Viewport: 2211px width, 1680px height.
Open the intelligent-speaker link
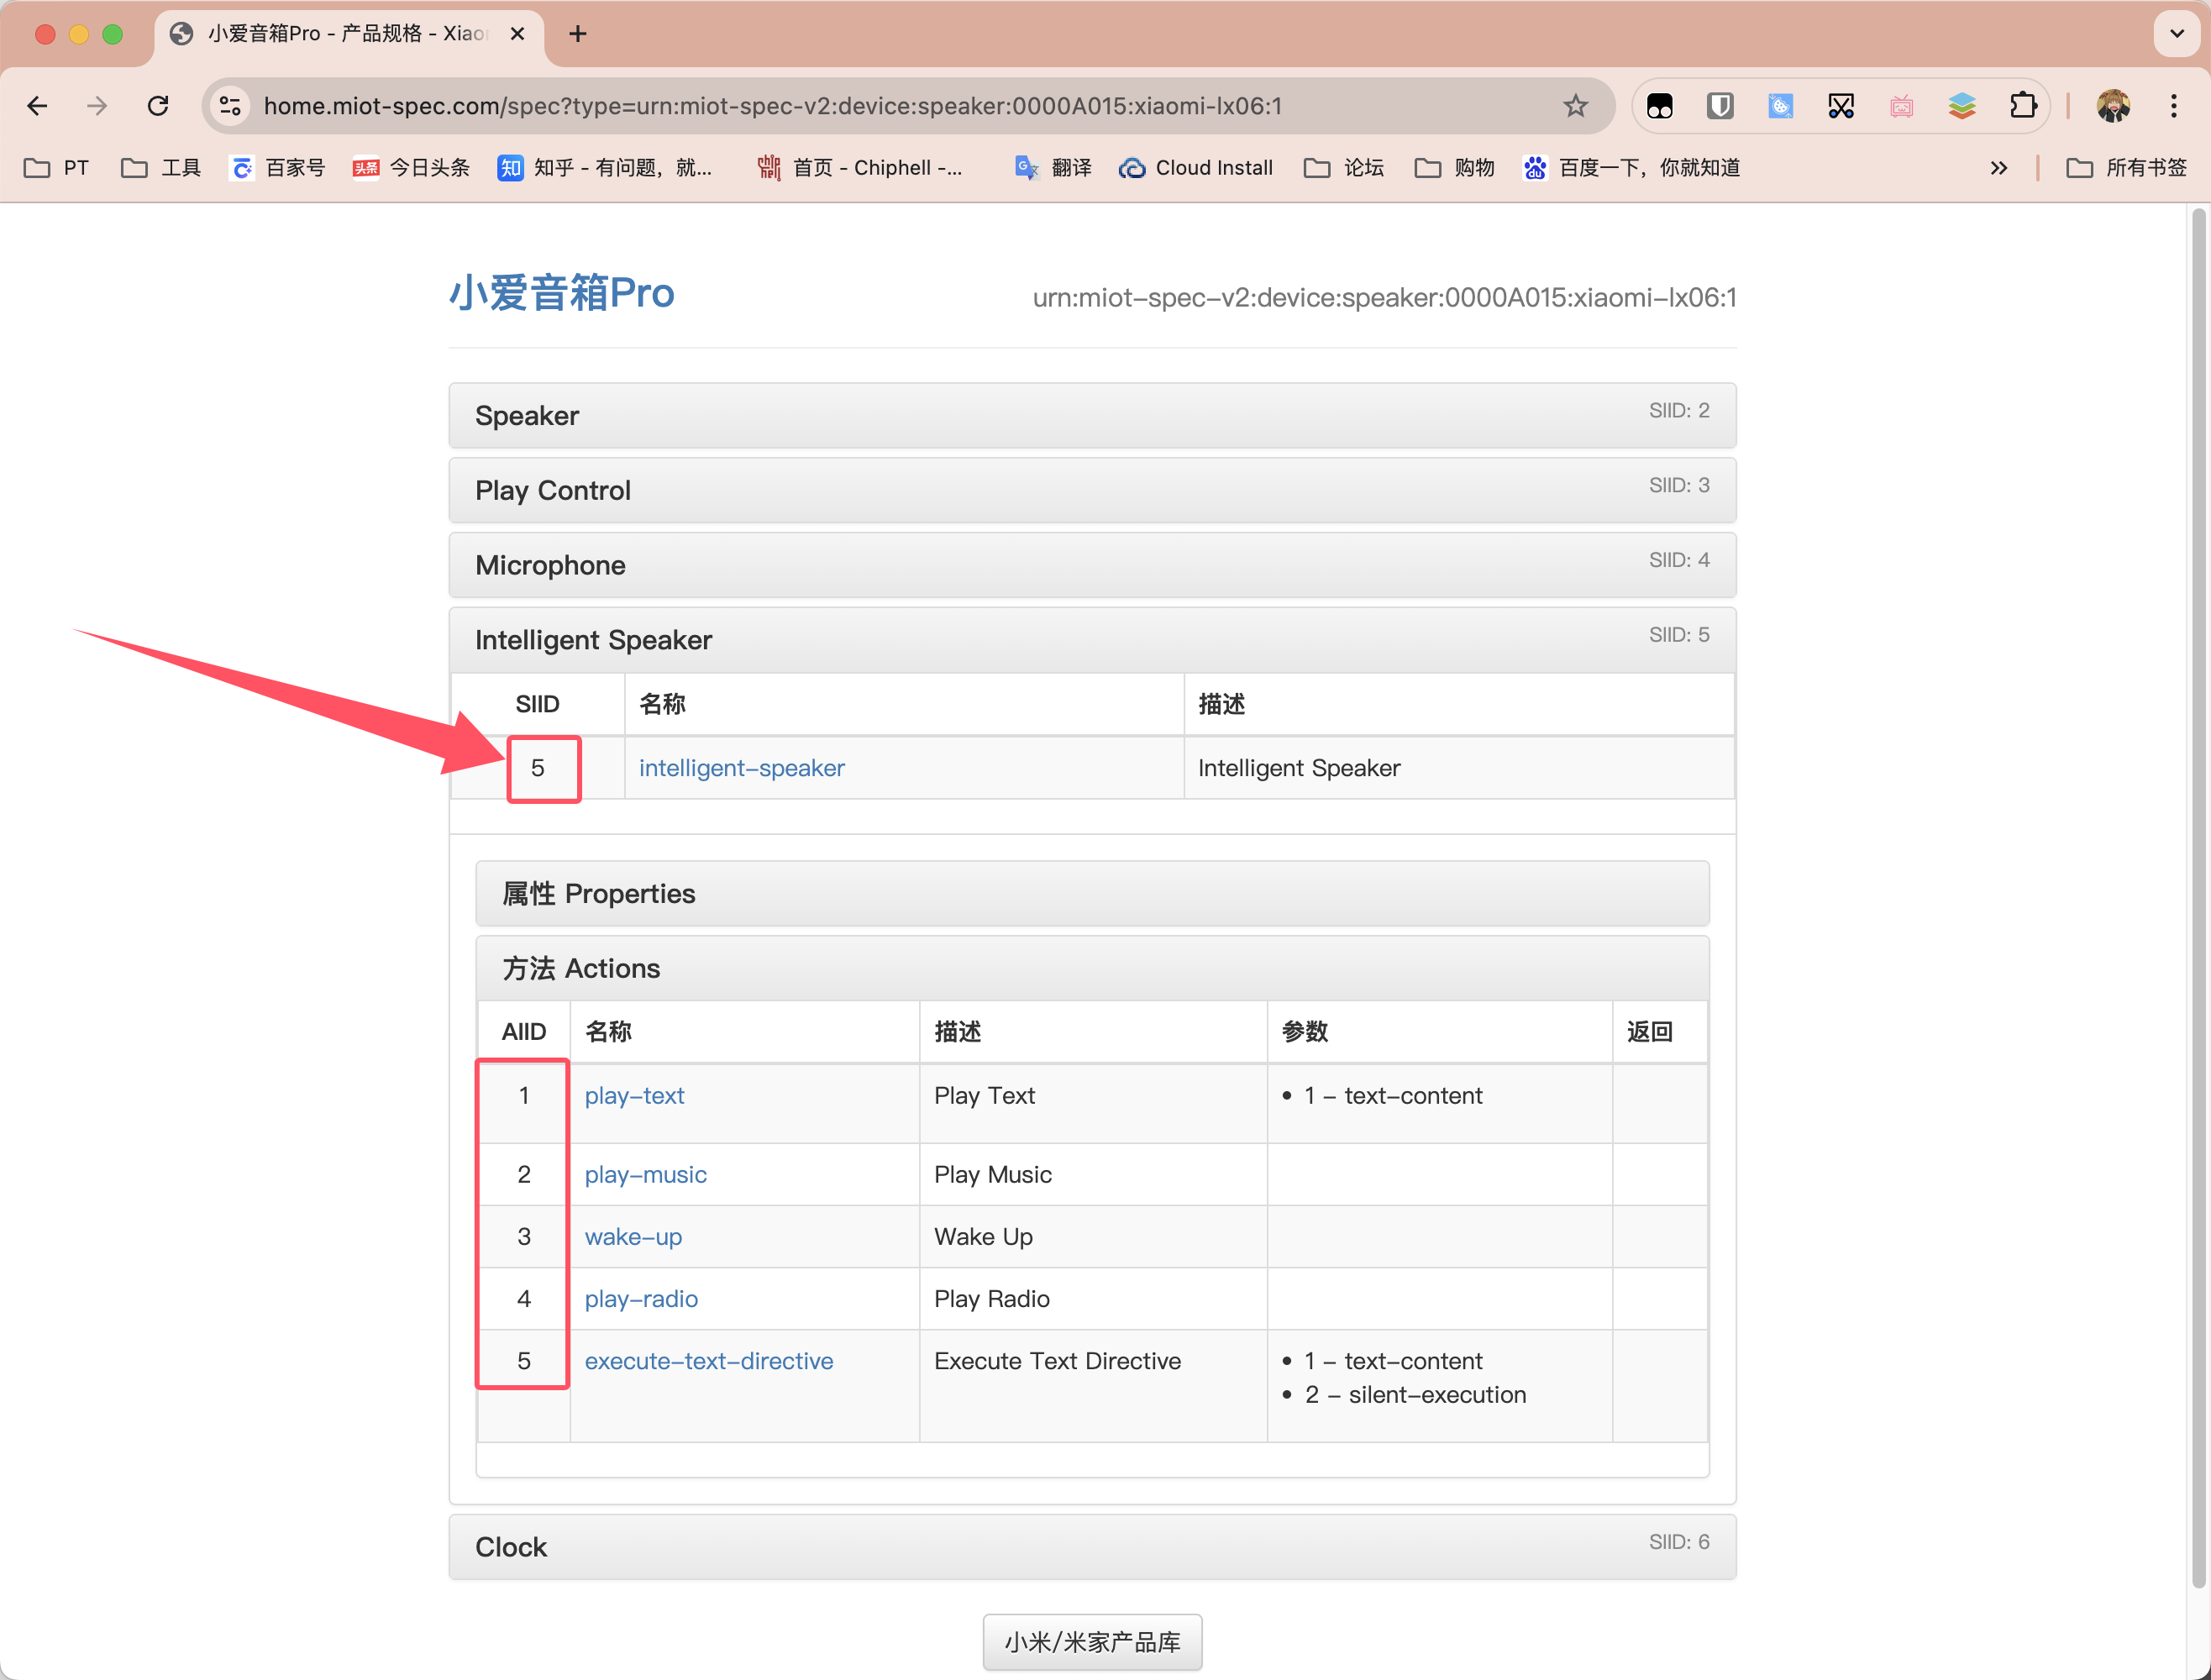[x=741, y=768]
